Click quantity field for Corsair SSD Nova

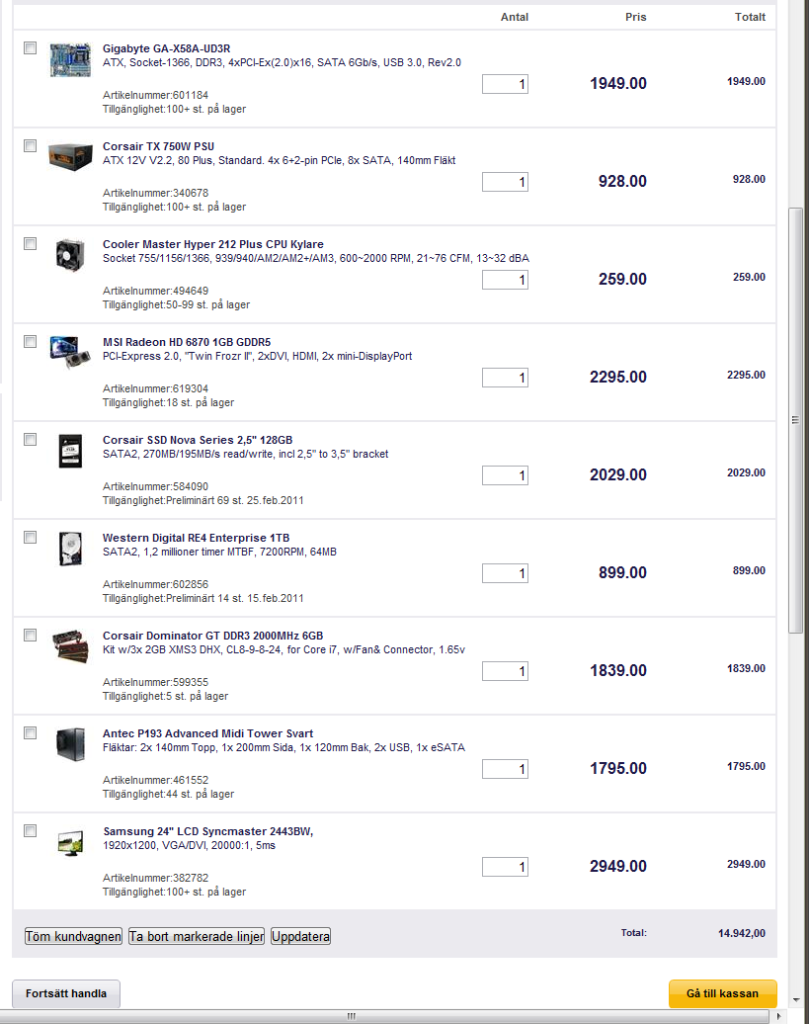click(505, 475)
